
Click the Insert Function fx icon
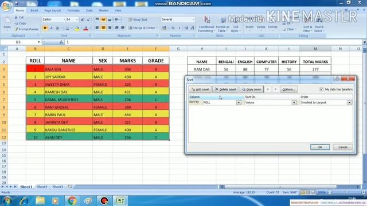[x=61, y=42]
